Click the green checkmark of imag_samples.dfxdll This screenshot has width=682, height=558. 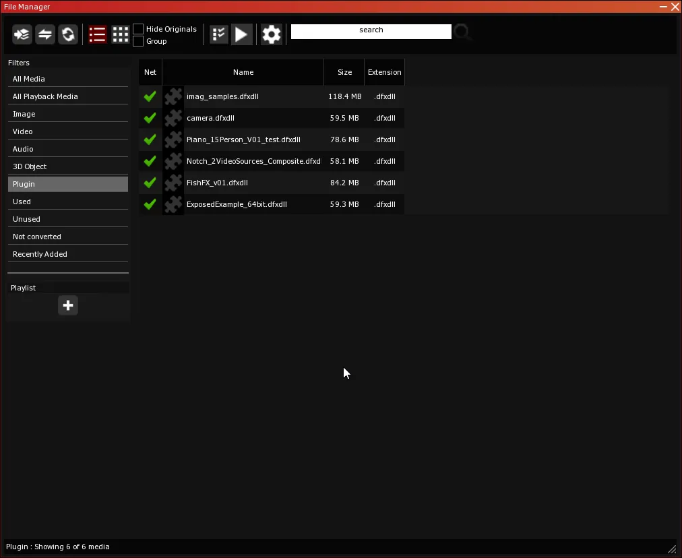click(x=150, y=96)
